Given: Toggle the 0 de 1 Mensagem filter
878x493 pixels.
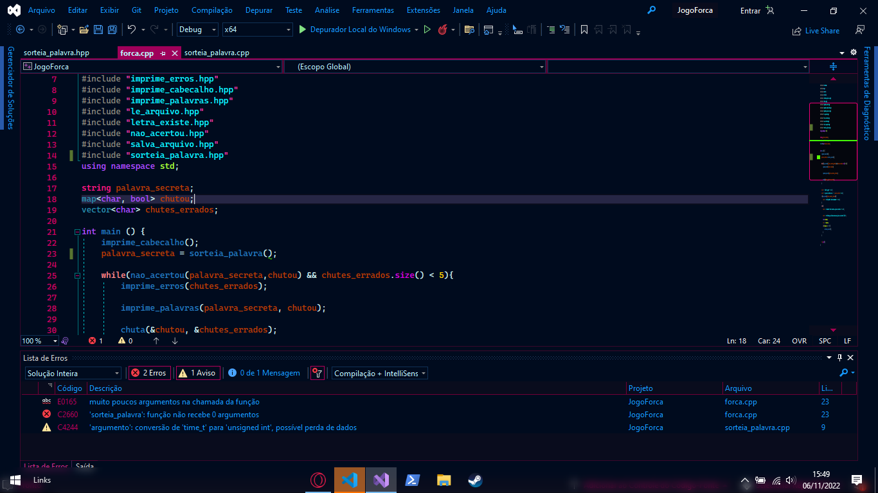Looking at the screenshot, I should 264,373.
